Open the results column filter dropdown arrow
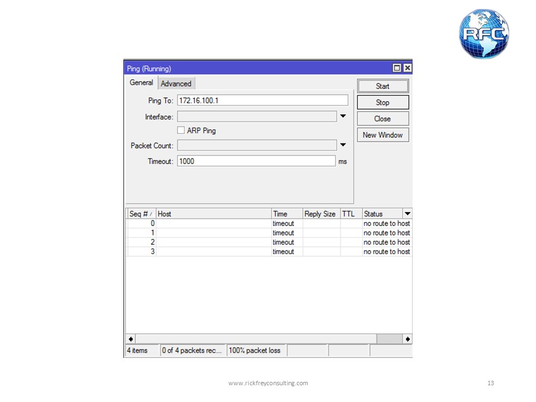Viewport: 536px width, 402px height. pyautogui.click(x=408, y=213)
